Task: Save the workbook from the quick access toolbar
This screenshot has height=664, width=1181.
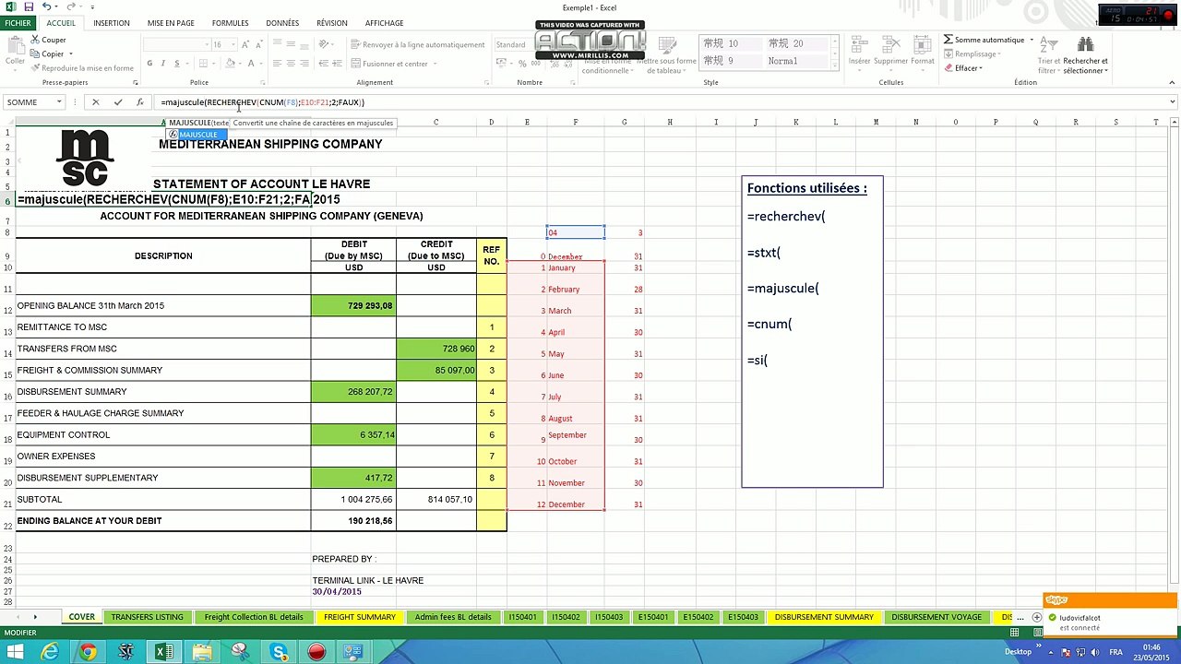Action: pyautogui.click(x=29, y=7)
